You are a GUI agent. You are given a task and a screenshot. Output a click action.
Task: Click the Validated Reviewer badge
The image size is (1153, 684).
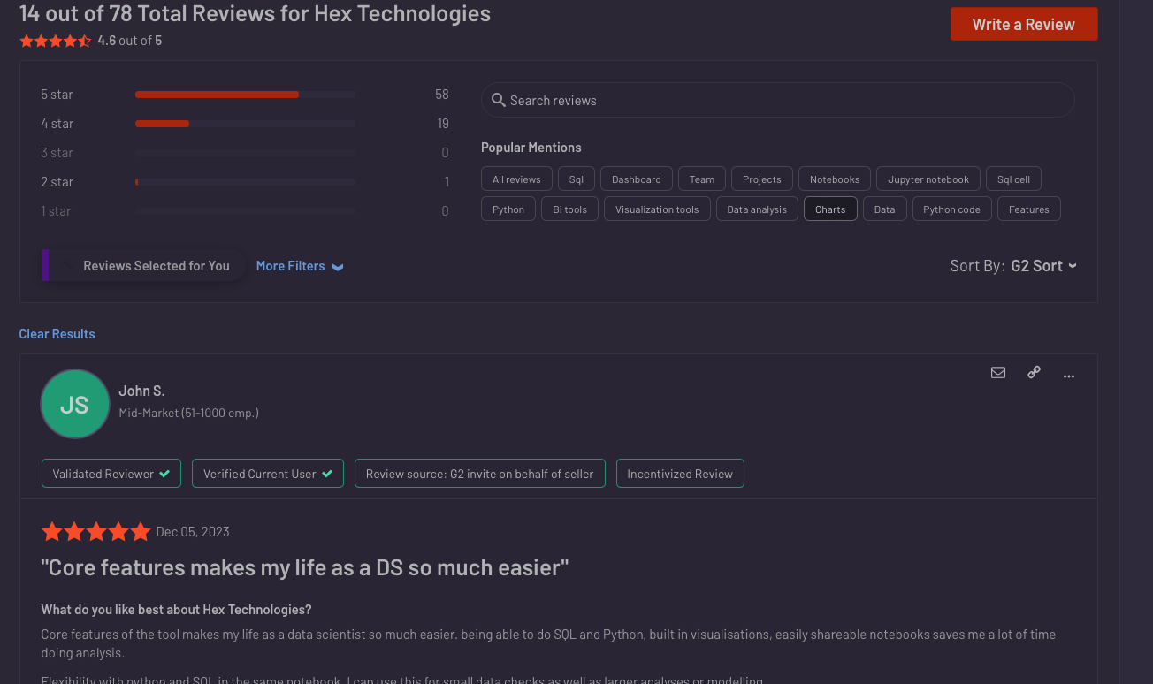[111, 474]
